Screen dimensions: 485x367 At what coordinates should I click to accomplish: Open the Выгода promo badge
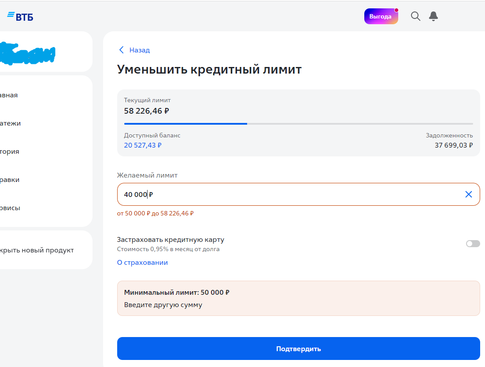[381, 17]
